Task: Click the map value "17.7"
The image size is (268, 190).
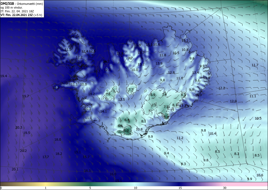Action: point(46,157)
